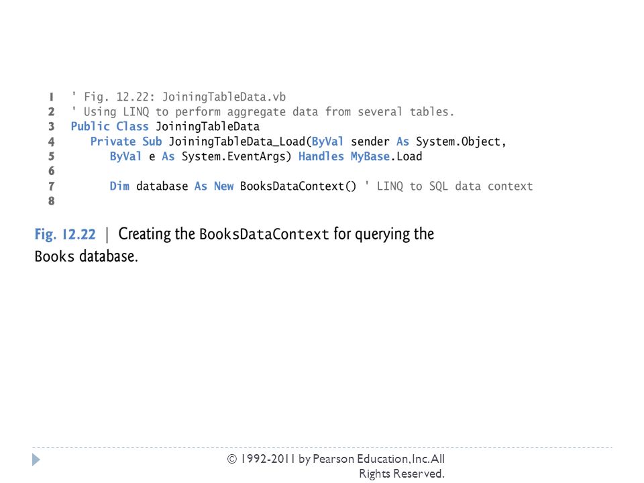Click the 'Dim' keyword on line 7
Viewport: 644px width, 483px height.
(119, 186)
